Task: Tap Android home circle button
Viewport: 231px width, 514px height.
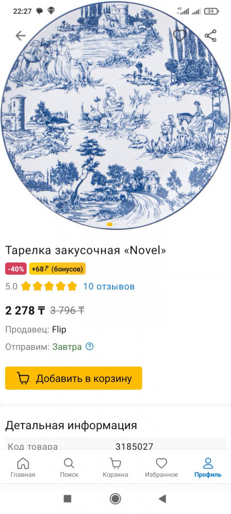Action: [115, 499]
